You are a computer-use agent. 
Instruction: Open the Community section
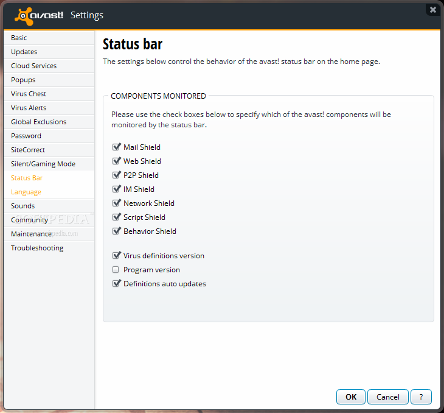(49, 220)
